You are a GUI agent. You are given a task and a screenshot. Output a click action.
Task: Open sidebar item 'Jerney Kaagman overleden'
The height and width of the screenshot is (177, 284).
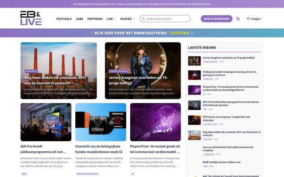pos(228,57)
